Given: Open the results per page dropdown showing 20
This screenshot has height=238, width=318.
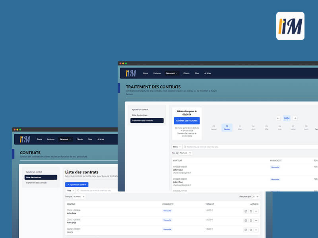Looking at the screenshot, I should [x=255, y=196].
